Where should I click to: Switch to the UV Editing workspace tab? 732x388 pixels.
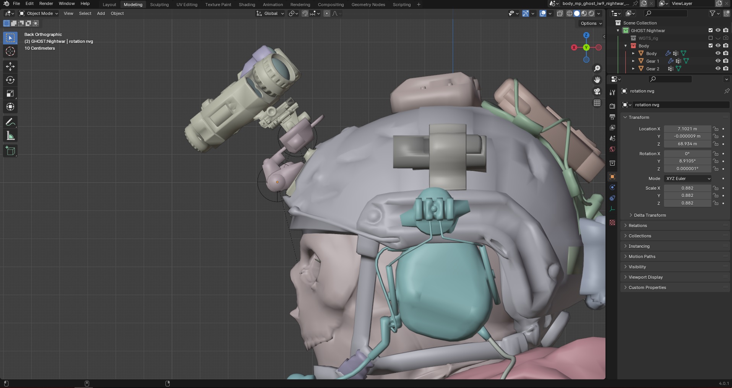187,5
